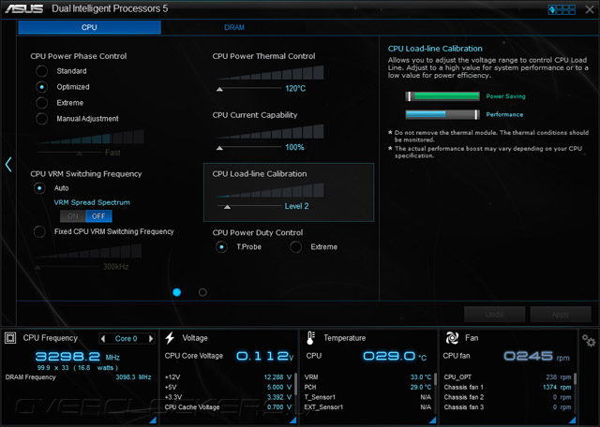Click the Manual Adjustment Fast slider handle
This screenshot has height=427, width=600.
click(79, 154)
